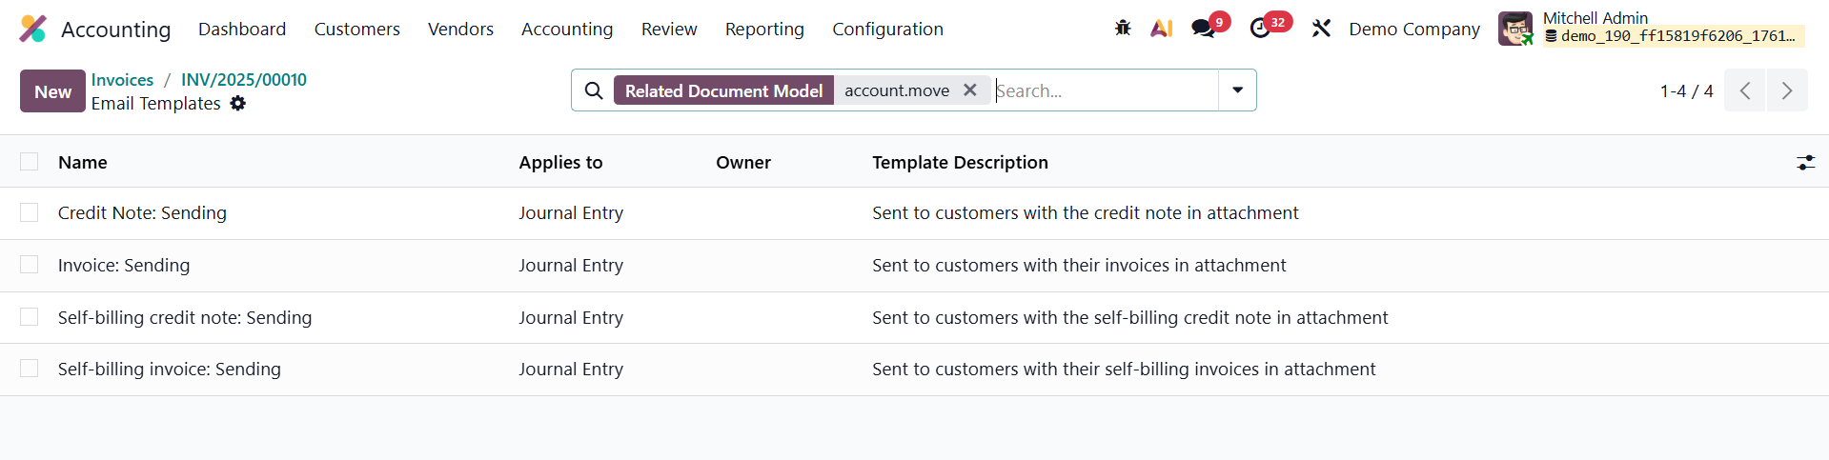Go to INV/2025/00010 breadcrumb link
The height and width of the screenshot is (460, 1829).
coord(244,80)
